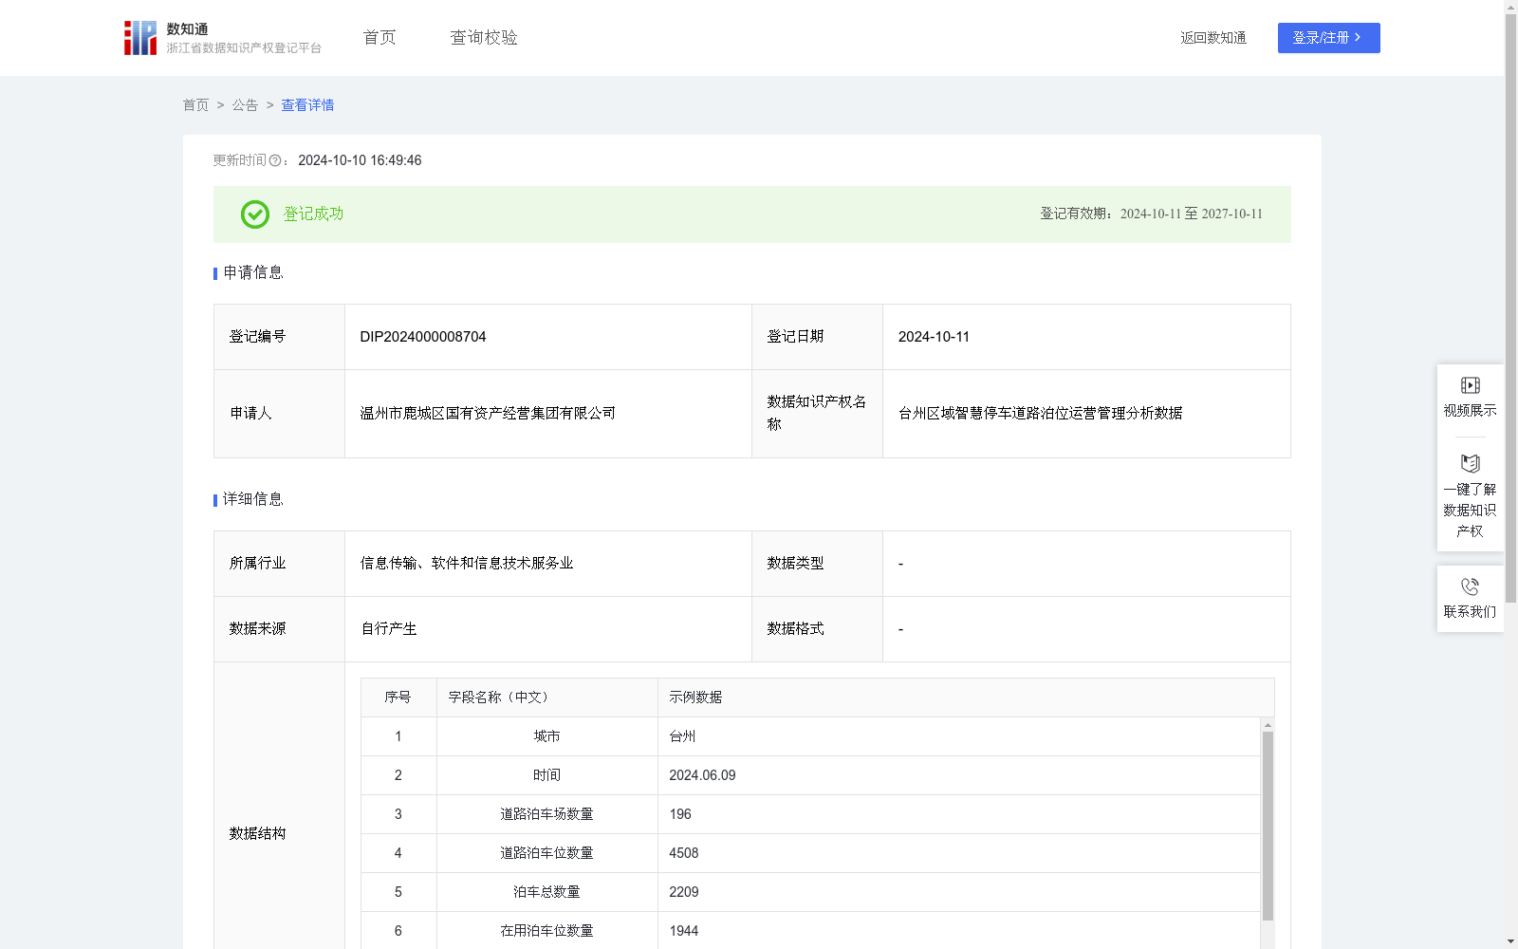Screen dimensions: 1518x949
Task: Click registration number DIP2024000008704
Action: 423,337
